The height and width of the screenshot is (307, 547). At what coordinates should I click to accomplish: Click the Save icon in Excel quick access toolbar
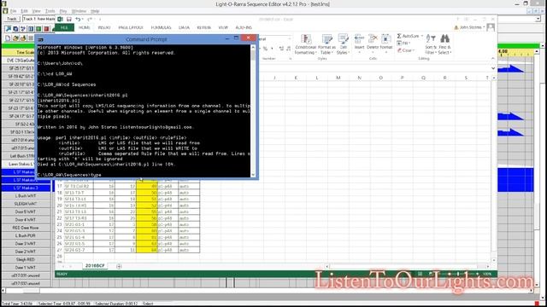pos(69,19)
